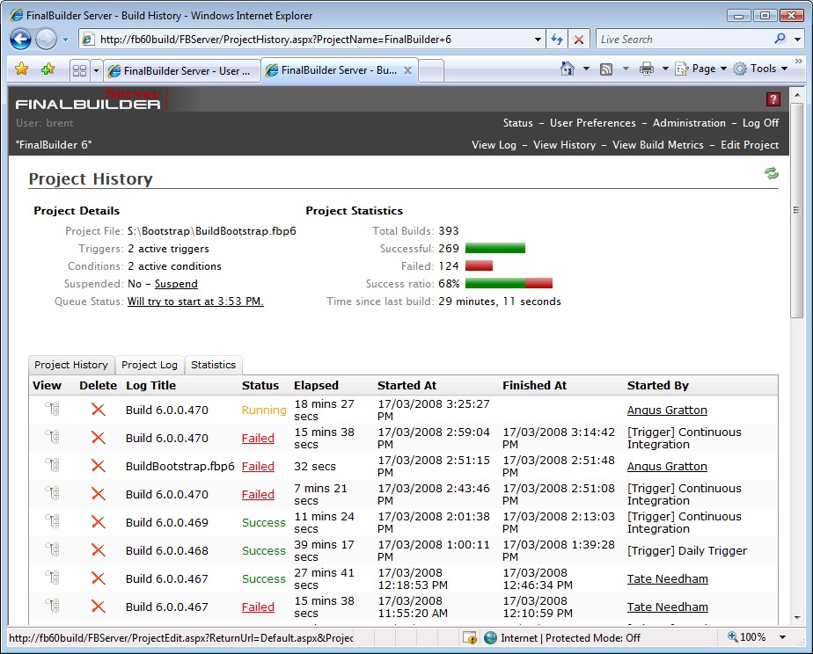Expand the feeds dropdown arrow
This screenshot has height=654, width=813.
point(626,69)
